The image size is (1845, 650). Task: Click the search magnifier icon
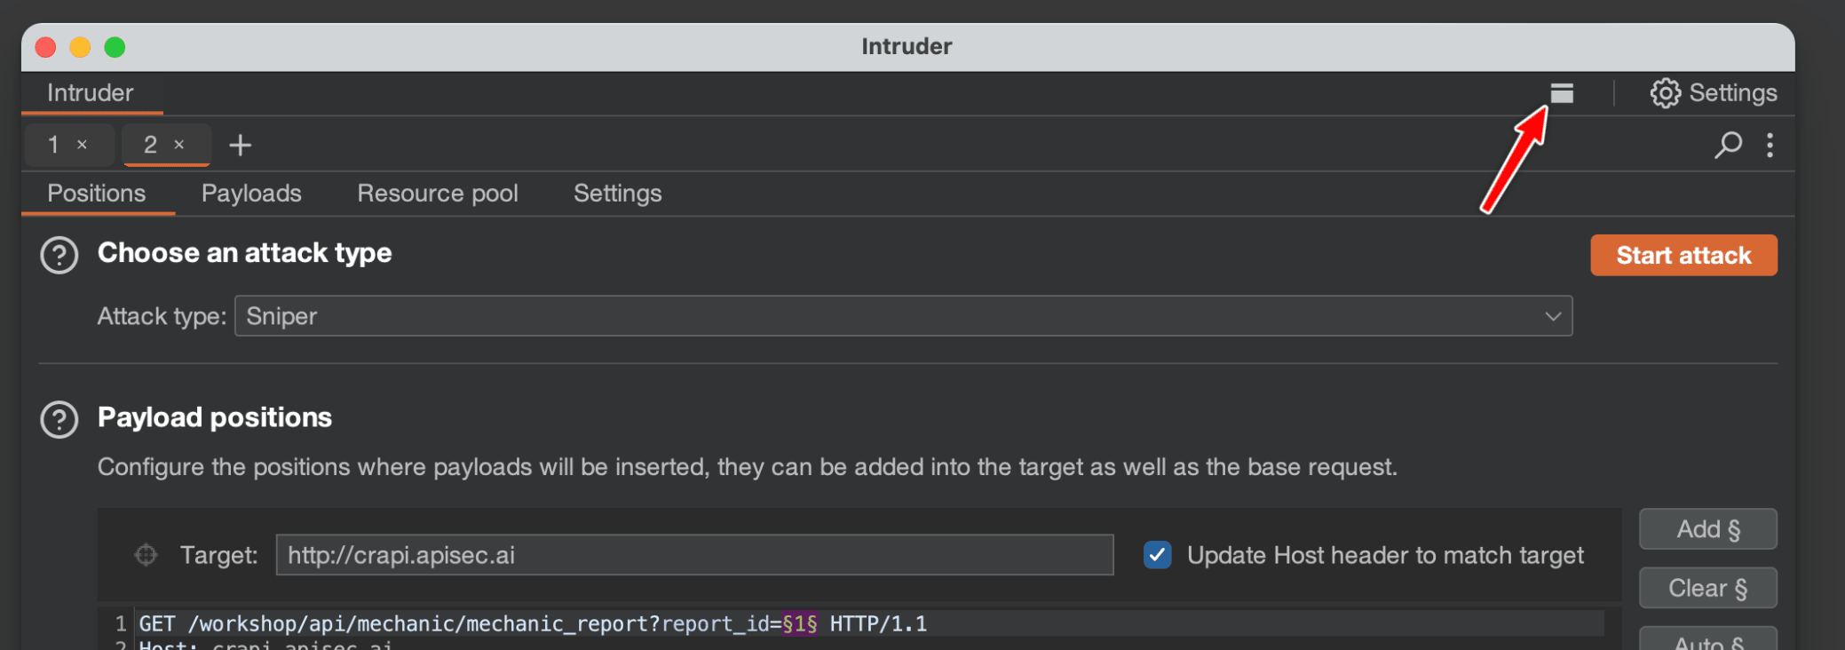(1728, 145)
